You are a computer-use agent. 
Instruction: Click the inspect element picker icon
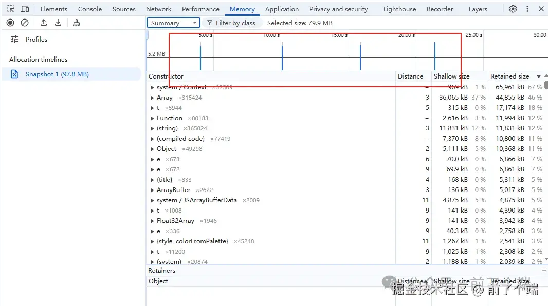(x=10, y=9)
